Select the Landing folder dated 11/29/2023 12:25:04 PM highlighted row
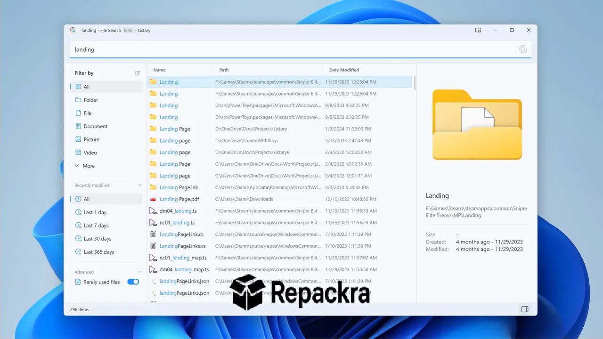 [280, 82]
